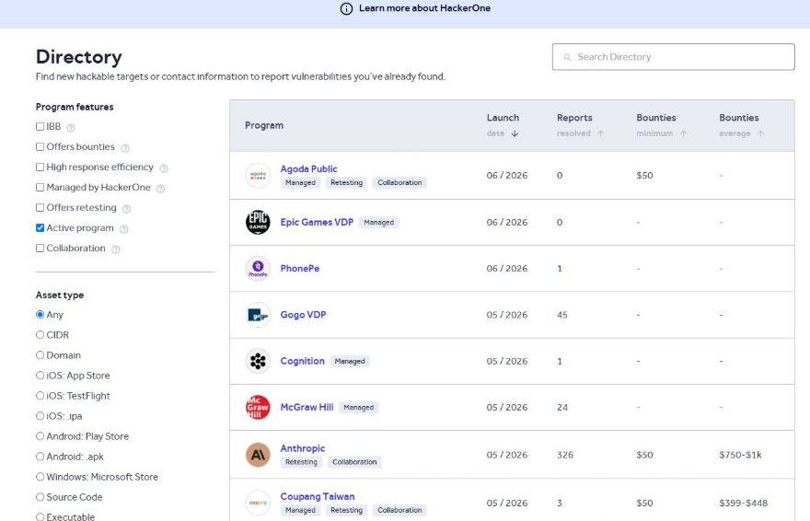Screen dimensions: 810x521
Task: Uncheck the Active program filter
Action: click(x=40, y=227)
